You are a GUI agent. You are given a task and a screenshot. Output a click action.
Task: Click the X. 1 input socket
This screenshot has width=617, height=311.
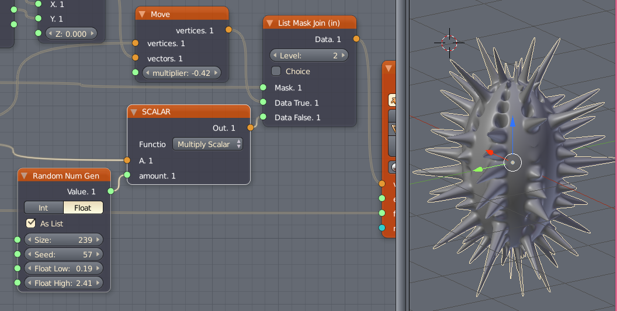click(38, 4)
